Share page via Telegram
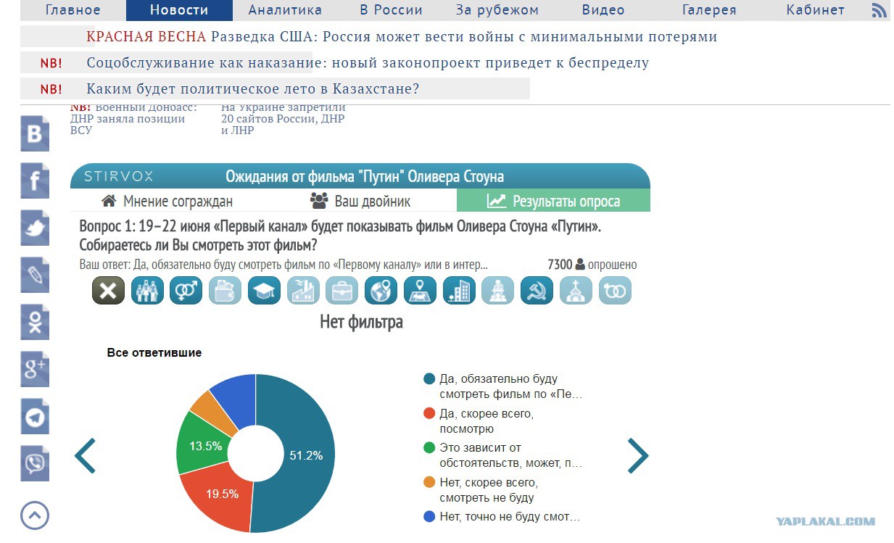Viewport: 894px width, 543px height. [35, 416]
